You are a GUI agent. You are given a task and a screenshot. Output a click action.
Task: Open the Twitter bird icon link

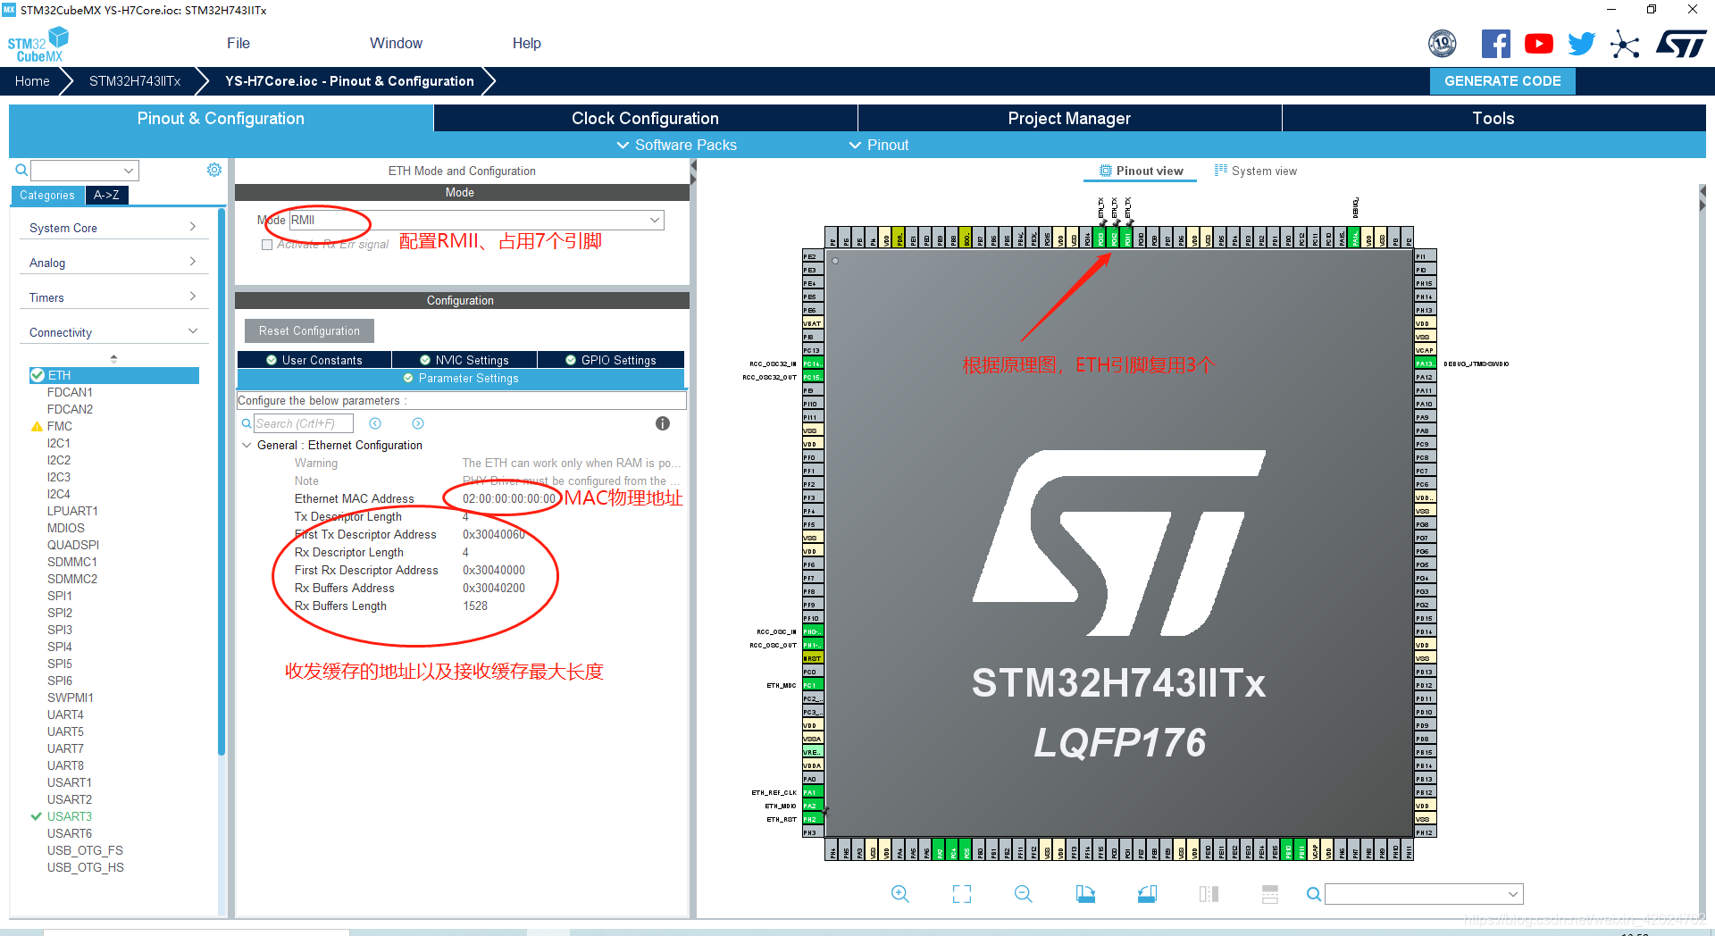tap(1581, 44)
